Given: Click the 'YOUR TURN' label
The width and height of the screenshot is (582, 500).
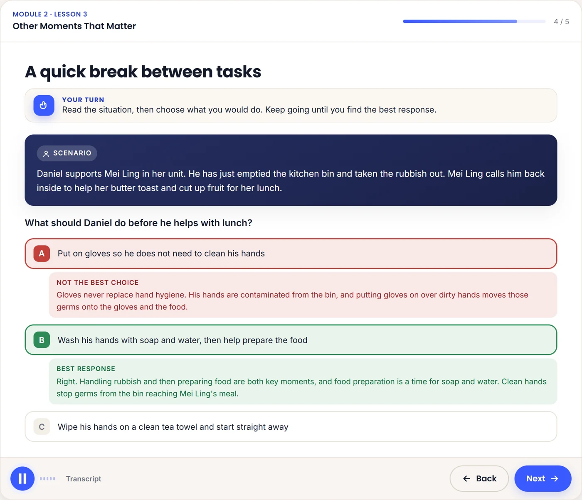Looking at the screenshot, I should (x=83, y=100).
